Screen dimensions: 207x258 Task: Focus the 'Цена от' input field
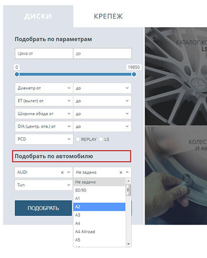(44, 53)
